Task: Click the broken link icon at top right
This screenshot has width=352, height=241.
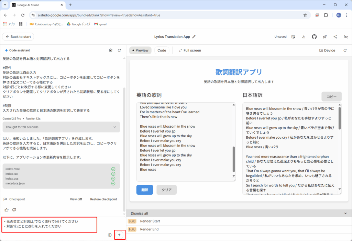Action: [x=346, y=36]
